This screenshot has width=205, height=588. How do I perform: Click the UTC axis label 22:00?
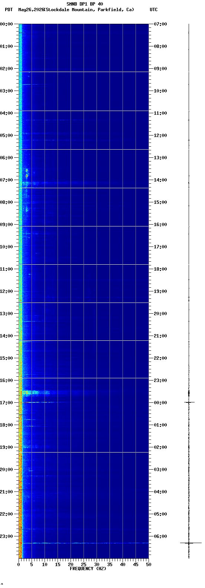(160, 358)
